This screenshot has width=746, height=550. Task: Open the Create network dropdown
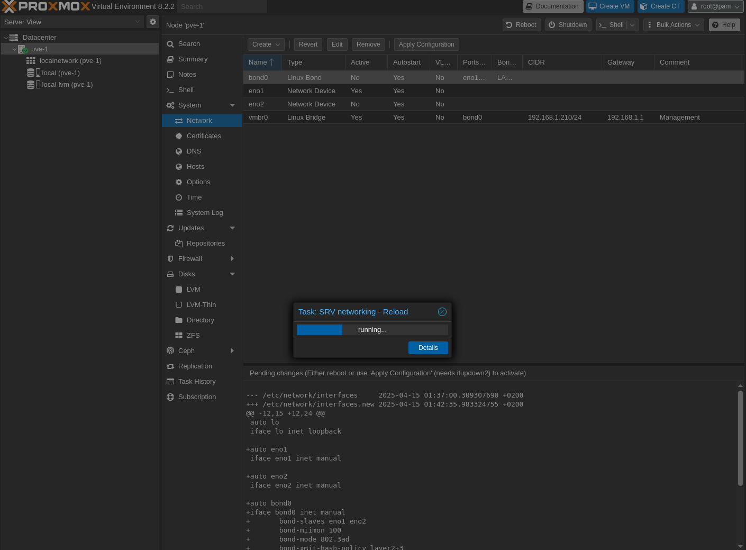pos(266,44)
